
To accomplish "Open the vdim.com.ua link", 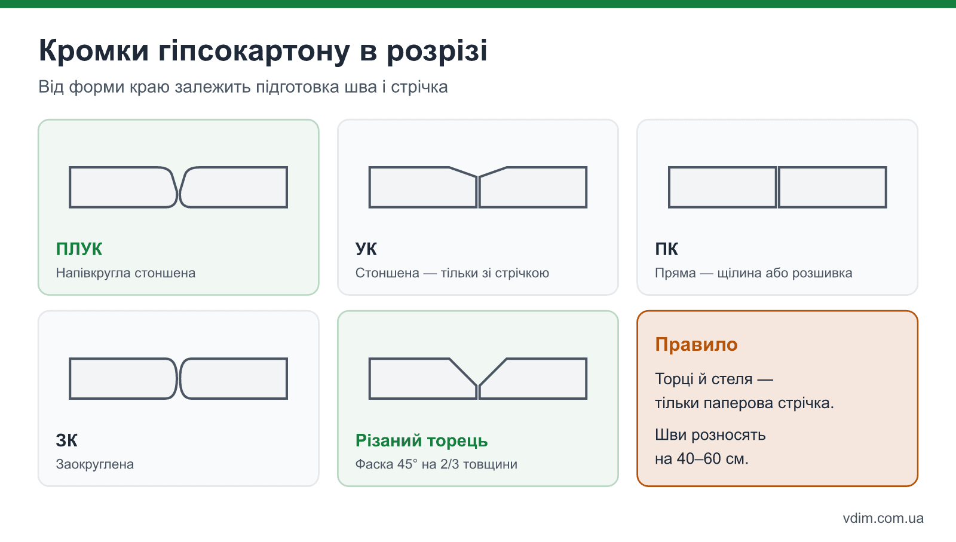I will 883,518.
